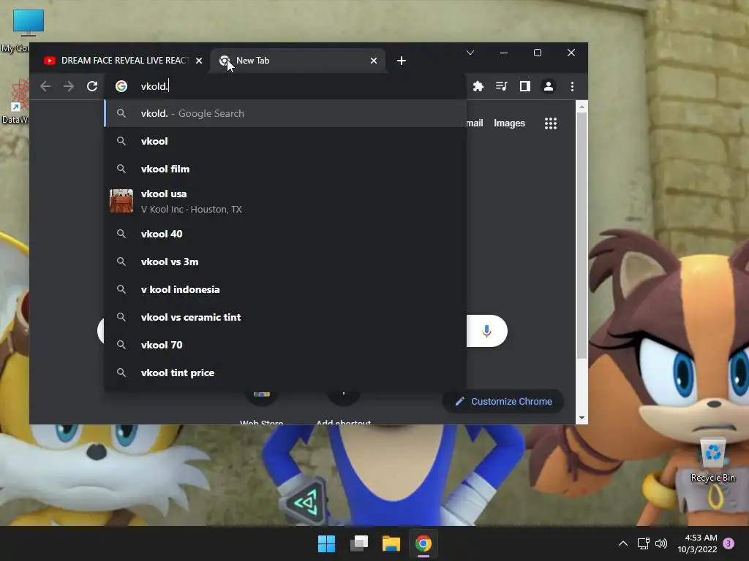749x561 pixels.
Task: Click the magnifier icon beside 'vkool 40'
Action: (121, 234)
